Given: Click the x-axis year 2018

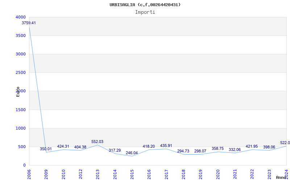Looking at the screenshot, I should (183, 174).
